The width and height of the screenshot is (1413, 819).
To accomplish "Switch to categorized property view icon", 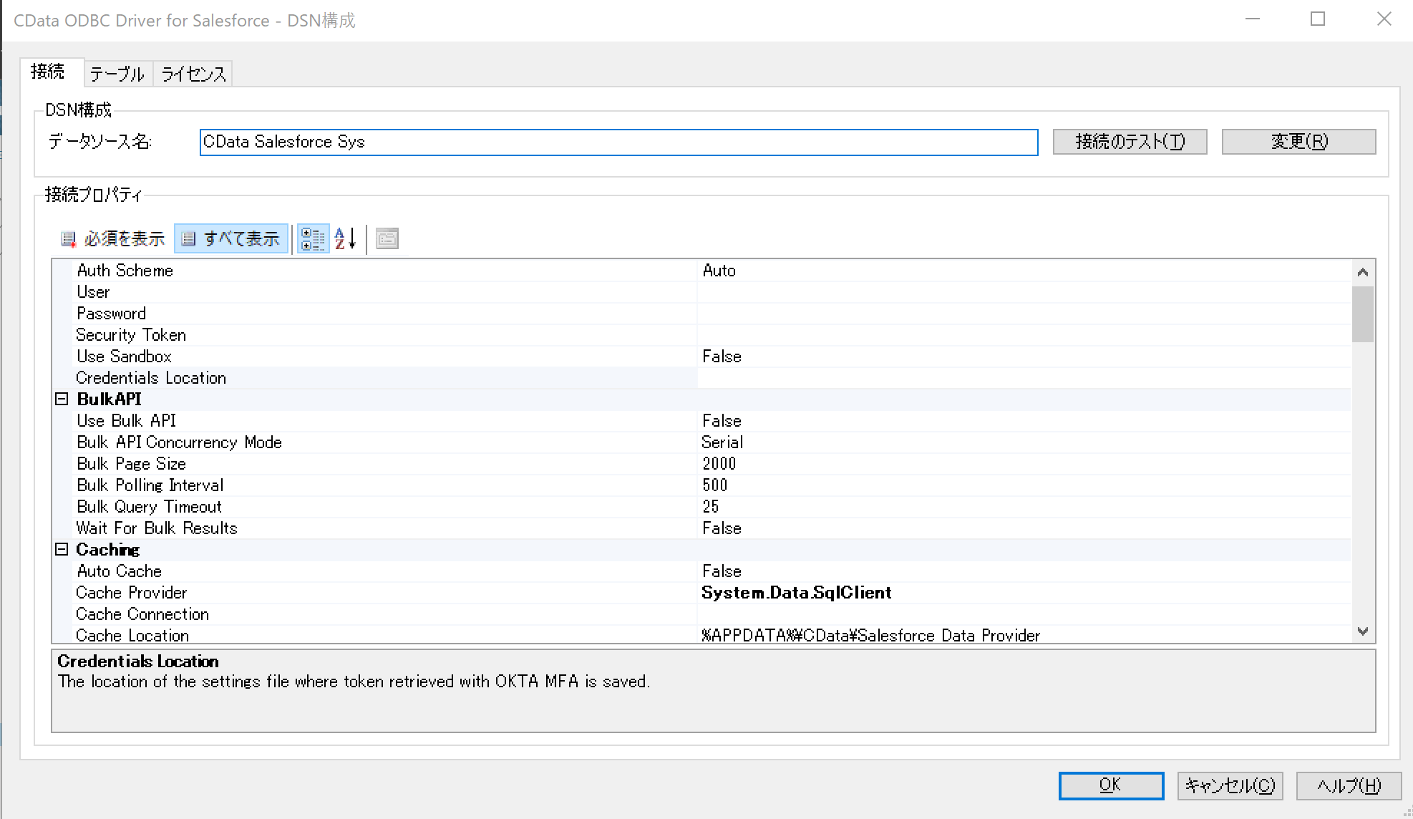I will 313,239.
